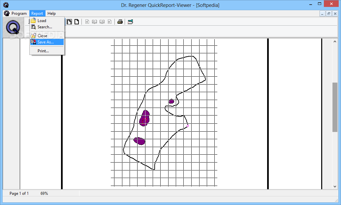Go to next page toolbar icon

point(102,22)
